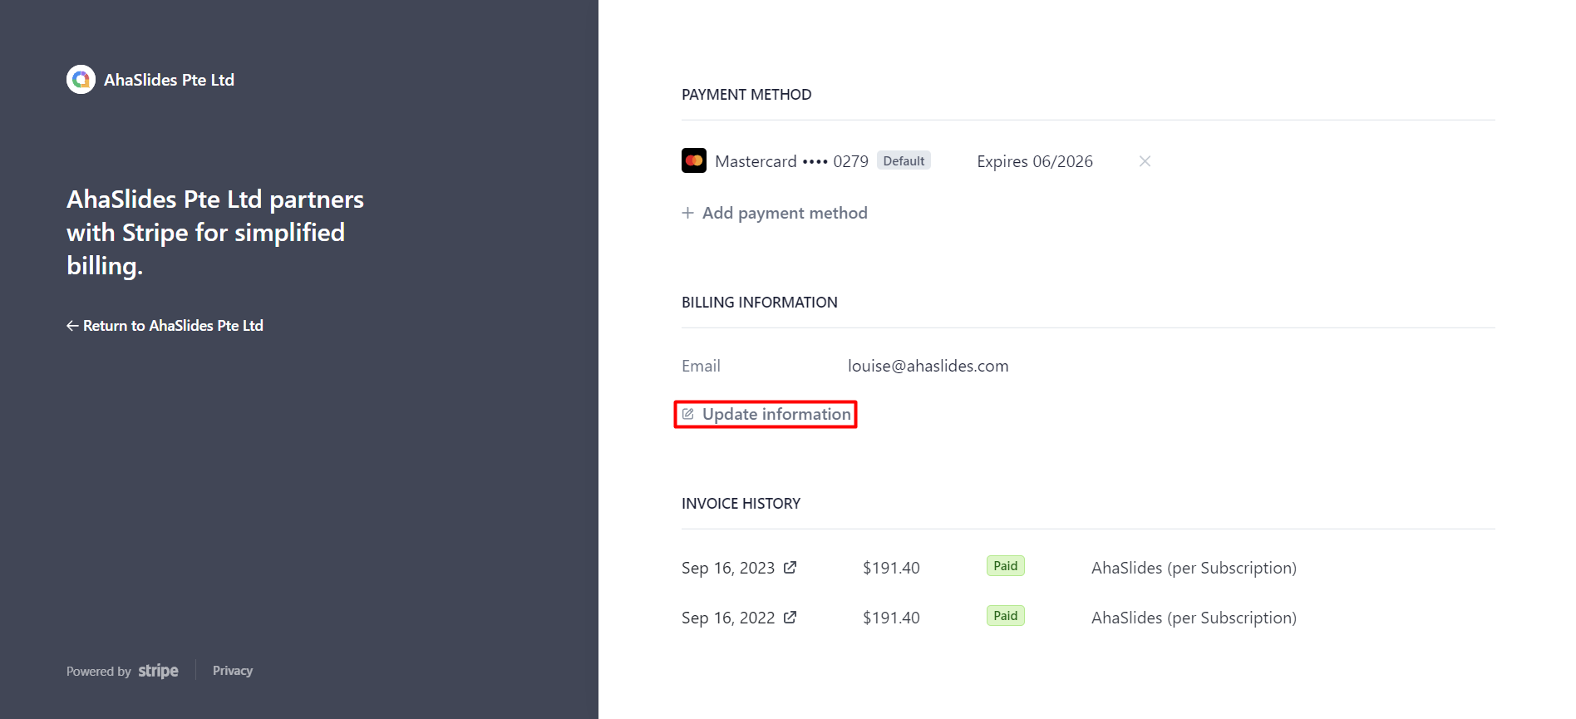Viewport: 1576px width, 719px height.
Task: Click the back arrow icon to return
Action: [x=72, y=326]
